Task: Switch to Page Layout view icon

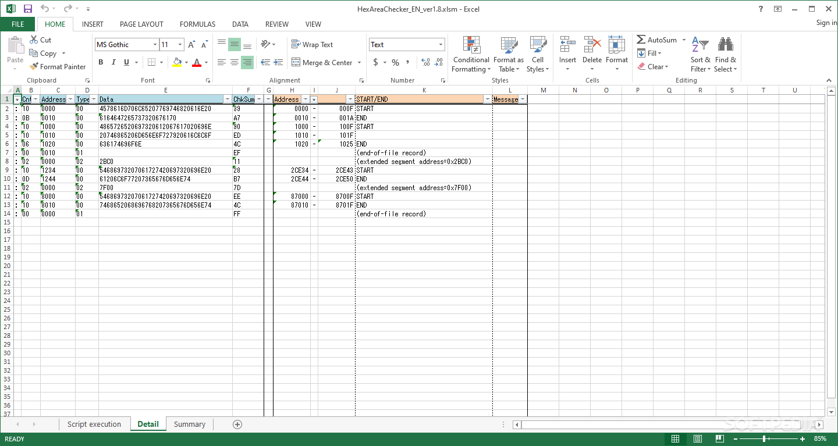Action: point(697,439)
